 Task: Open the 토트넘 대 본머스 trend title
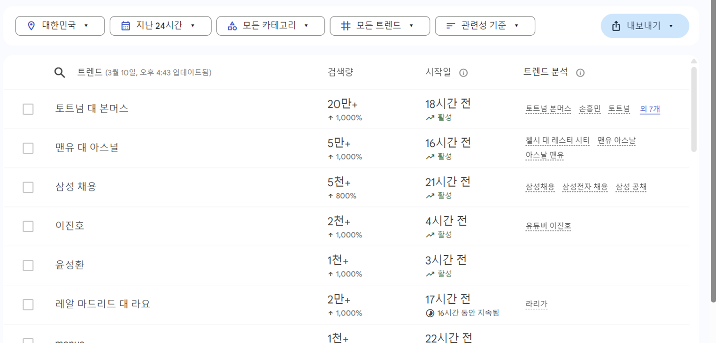[x=92, y=109]
